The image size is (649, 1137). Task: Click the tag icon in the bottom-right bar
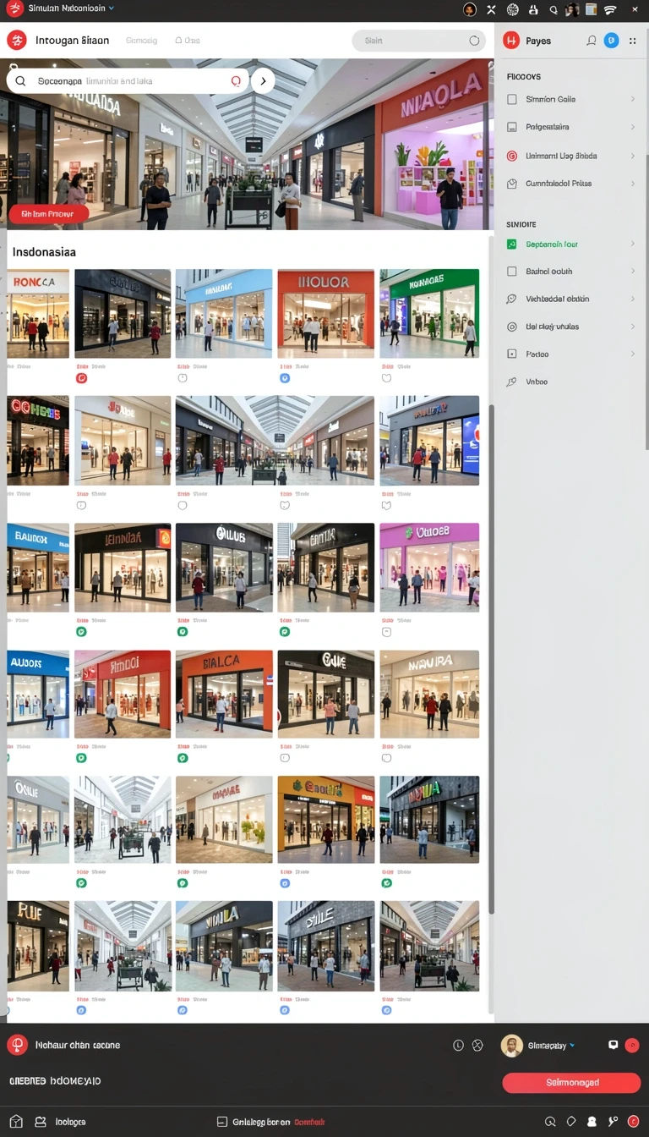(571, 1122)
